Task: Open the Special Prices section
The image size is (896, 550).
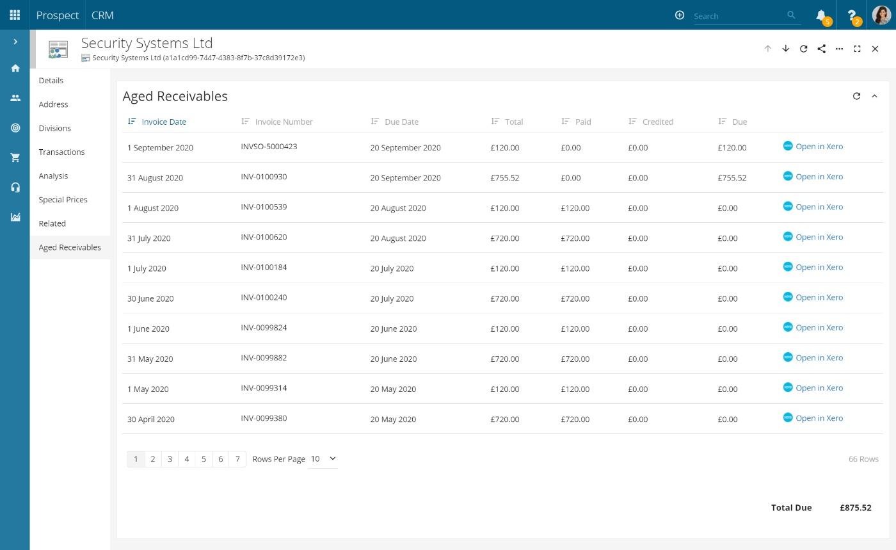Action: pyautogui.click(x=63, y=199)
